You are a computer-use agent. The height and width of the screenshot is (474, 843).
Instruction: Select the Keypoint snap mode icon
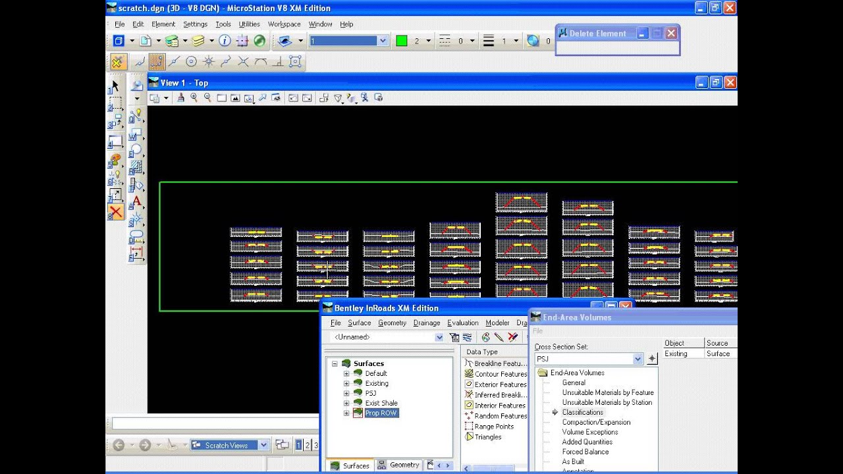156,62
